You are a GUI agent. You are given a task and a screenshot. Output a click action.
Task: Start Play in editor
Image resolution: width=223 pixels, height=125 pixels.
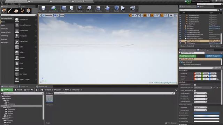point(123,9)
